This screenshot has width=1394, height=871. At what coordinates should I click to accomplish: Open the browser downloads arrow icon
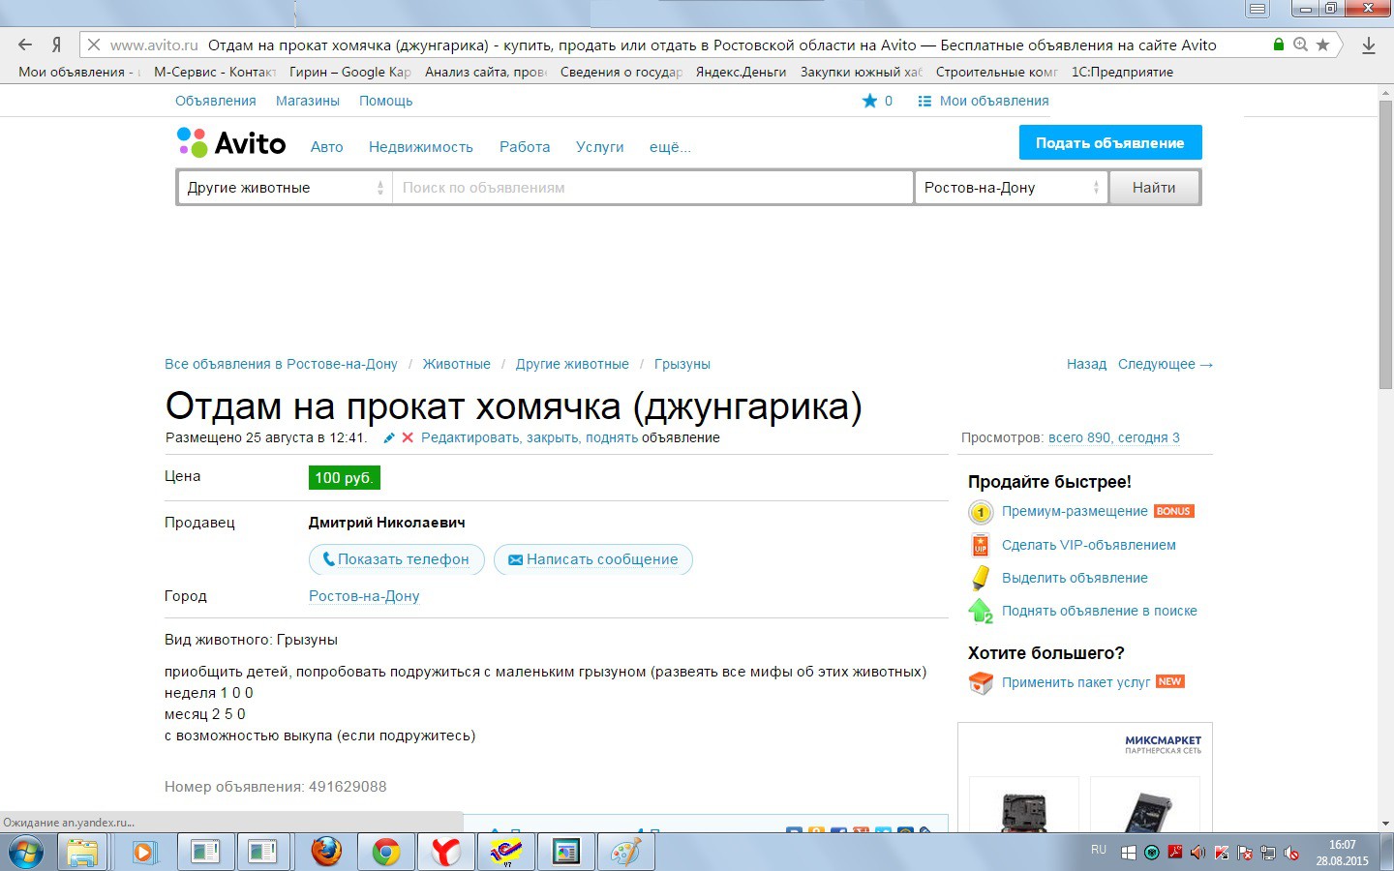click(x=1369, y=45)
